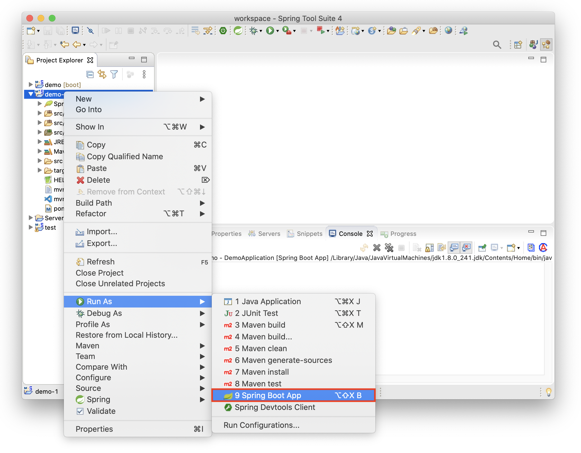
Task: Toggle Show Console on Standard Out change
Action: pos(454,248)
